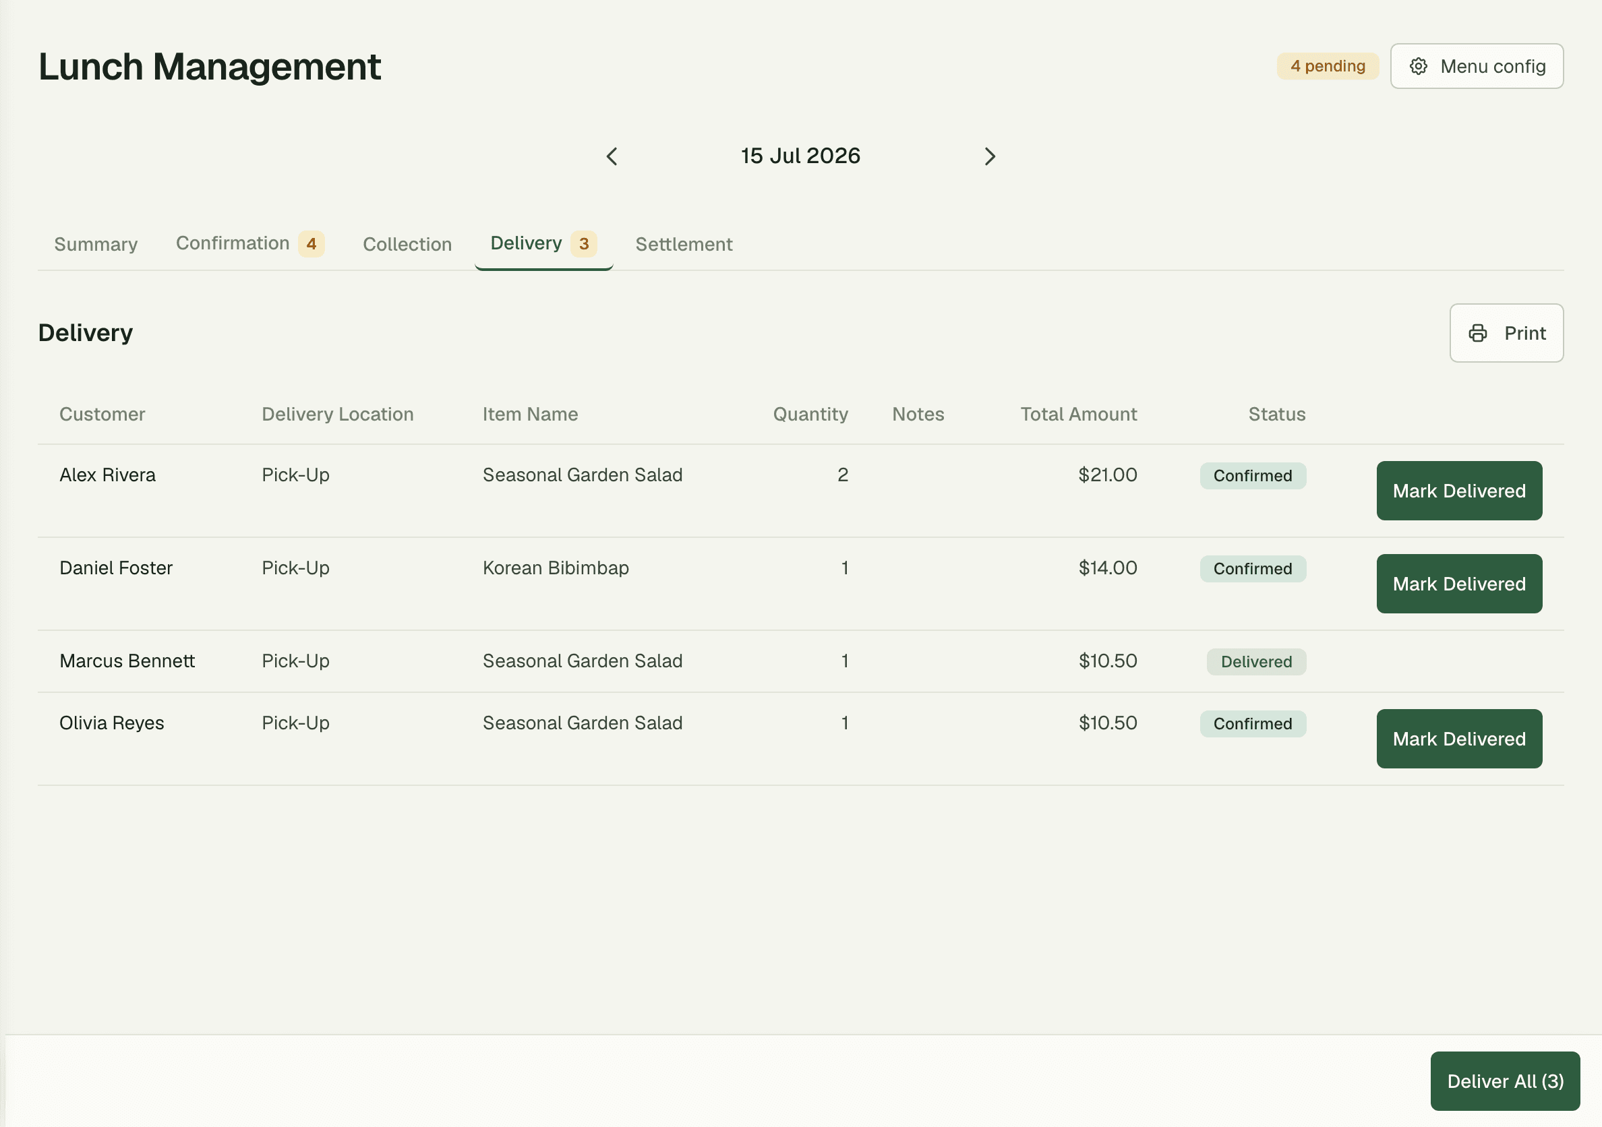The width and height of the screenshot is (1602, 1127).
Task: Click the gear icon in Menu config
Action: tap(1418, 66)
